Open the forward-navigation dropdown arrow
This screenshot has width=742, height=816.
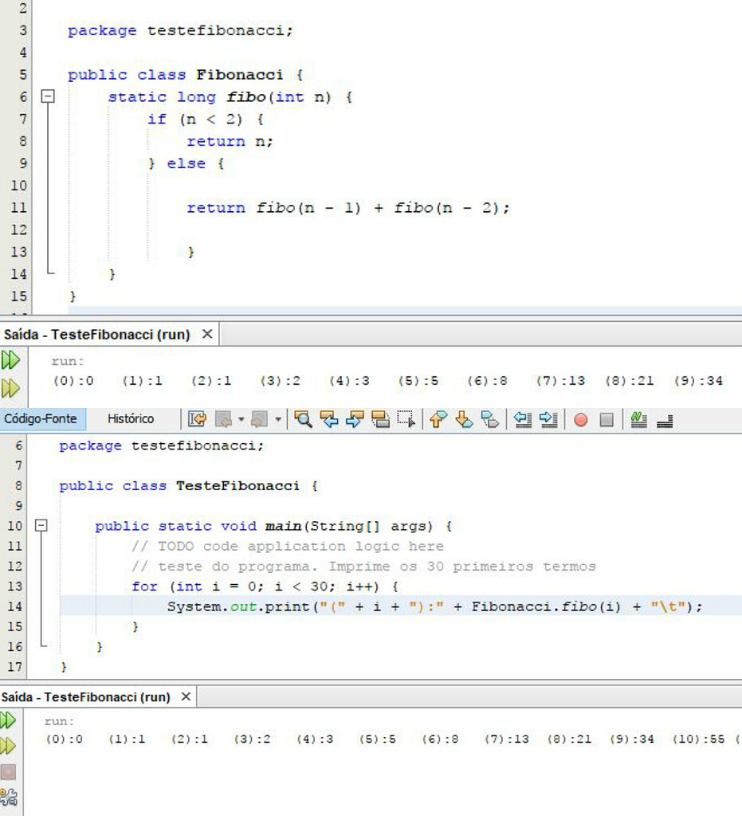(278, 419)
